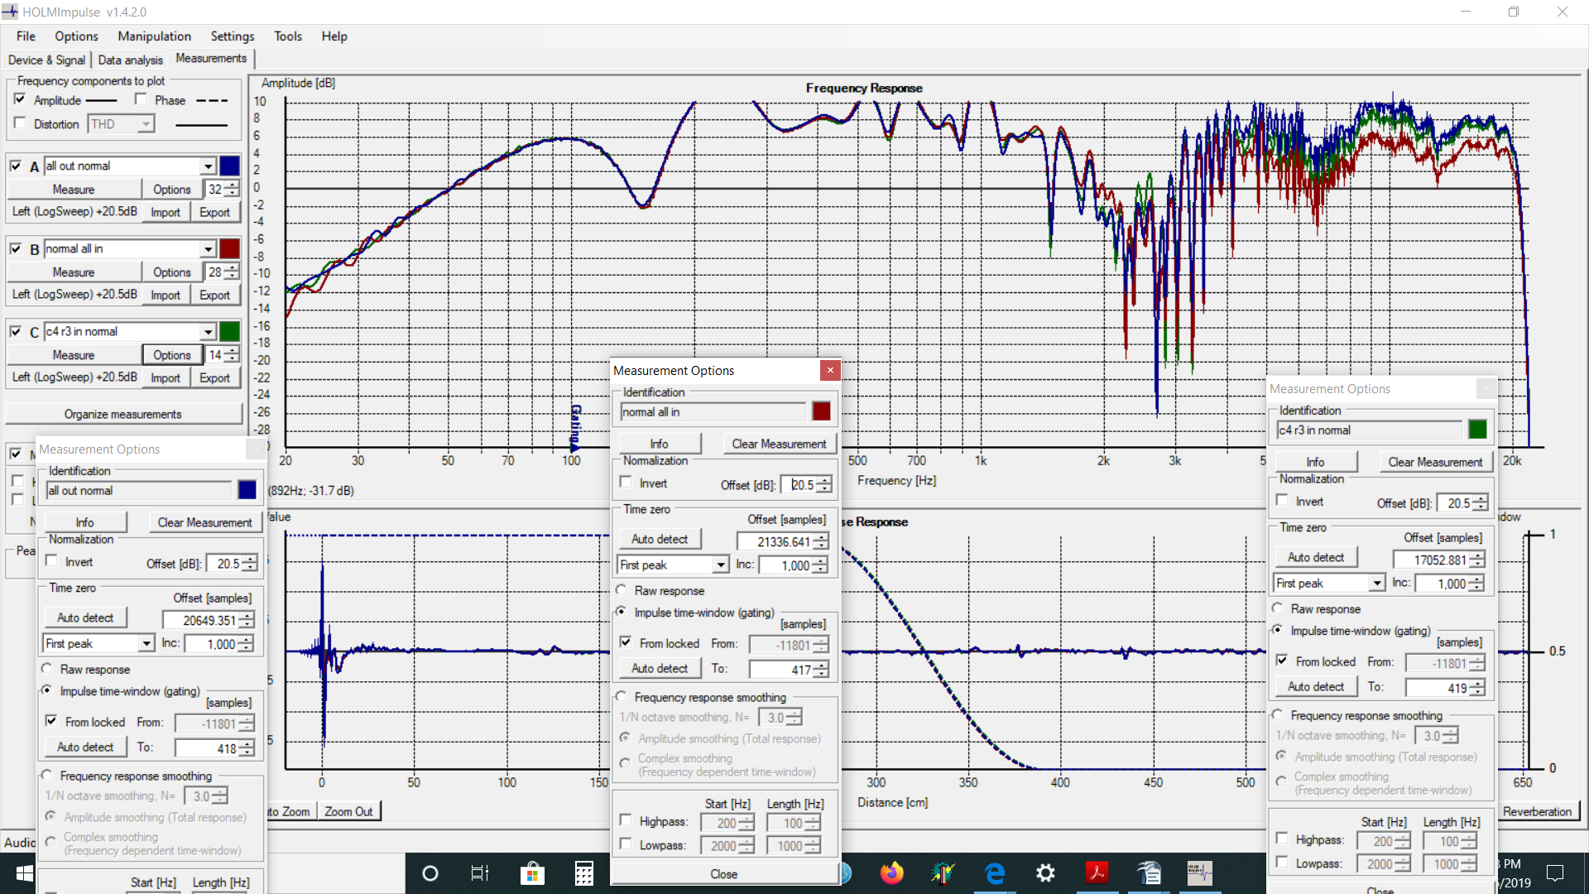
Task: Check Invert in 'normal all in' dialog
Action: (626, 483)
